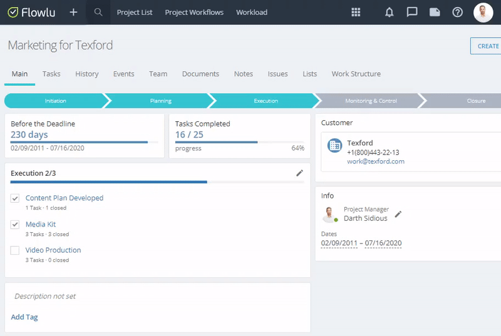Click the Description not set field
Viewport: 501px width, 336px height.
click(45, 297)
